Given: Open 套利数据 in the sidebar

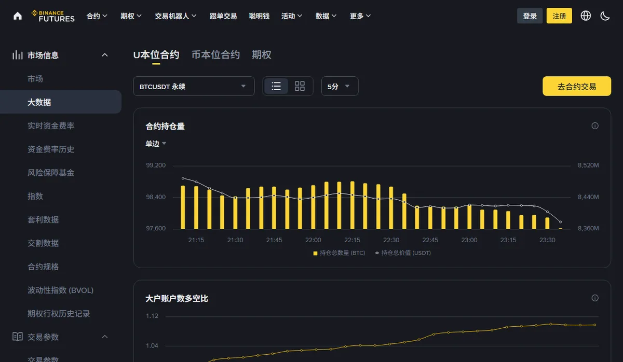Looking at the screenshot, I should (43, 219).
